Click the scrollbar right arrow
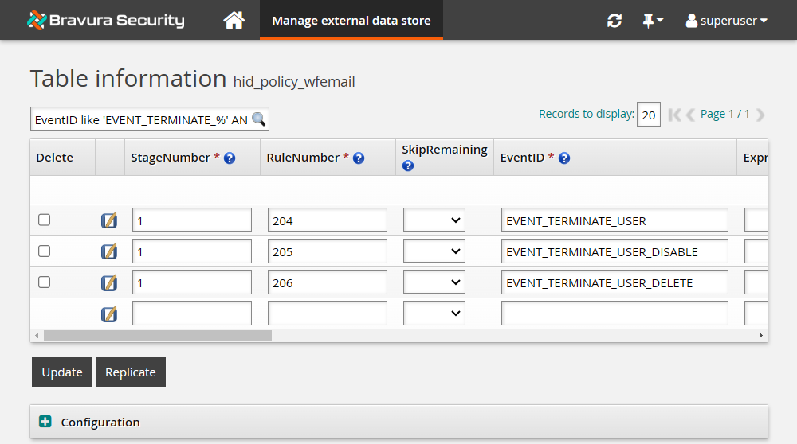797x444 pixels. coord(760,336)
